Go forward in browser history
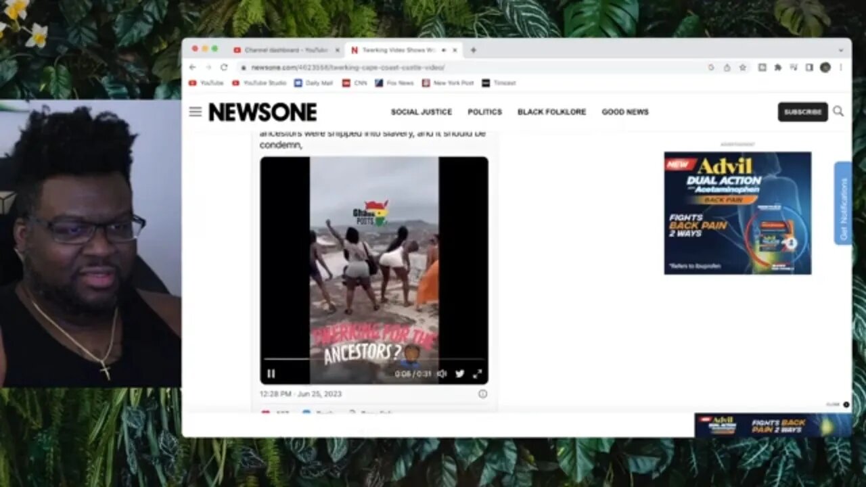Image resolution: width=866 pixels, height=487 pixels. coord(208,67)
